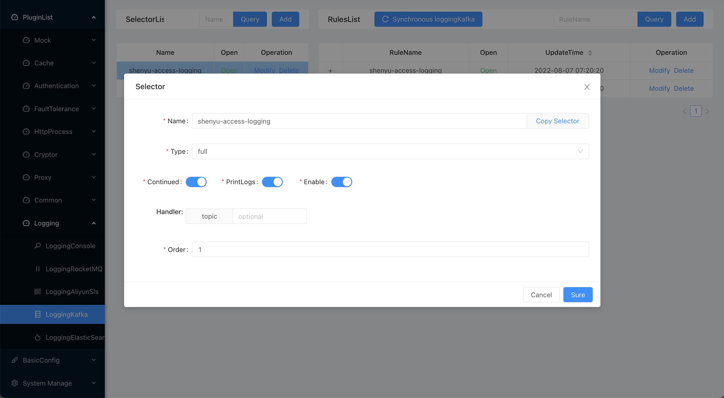Image resolution: width=724 pixels, height=398 pixels.
Task: Toggle the Continued switch off
Action: 196,182
